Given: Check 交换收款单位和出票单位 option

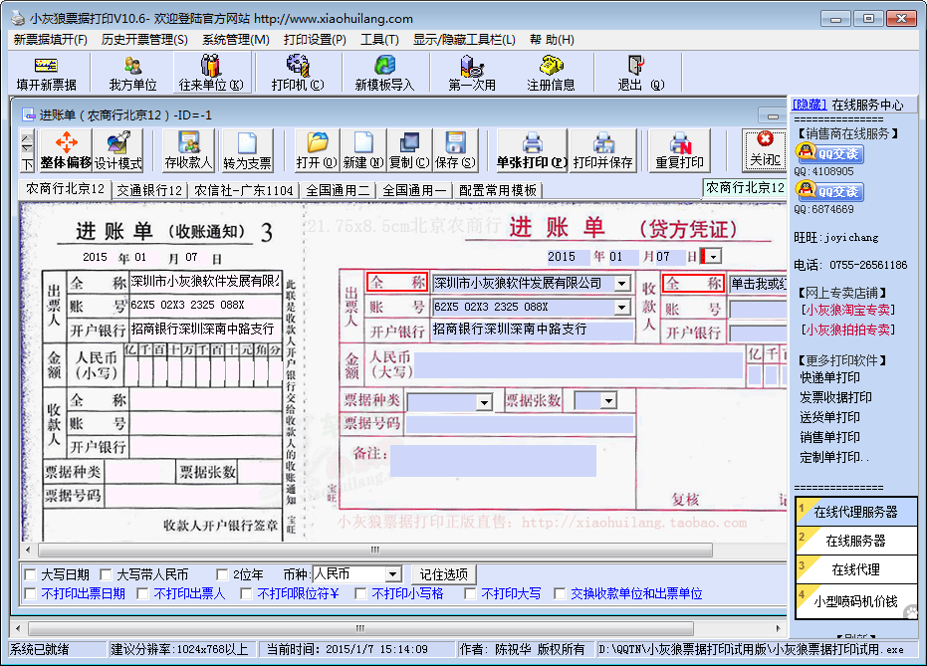Looking at the screenshot, I should 560,594.
